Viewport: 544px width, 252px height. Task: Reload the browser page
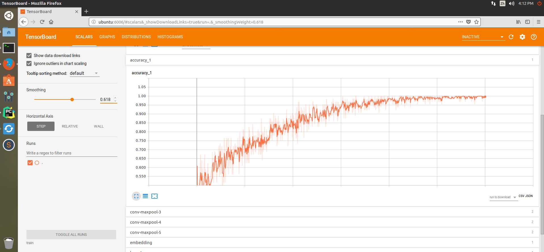42,22
